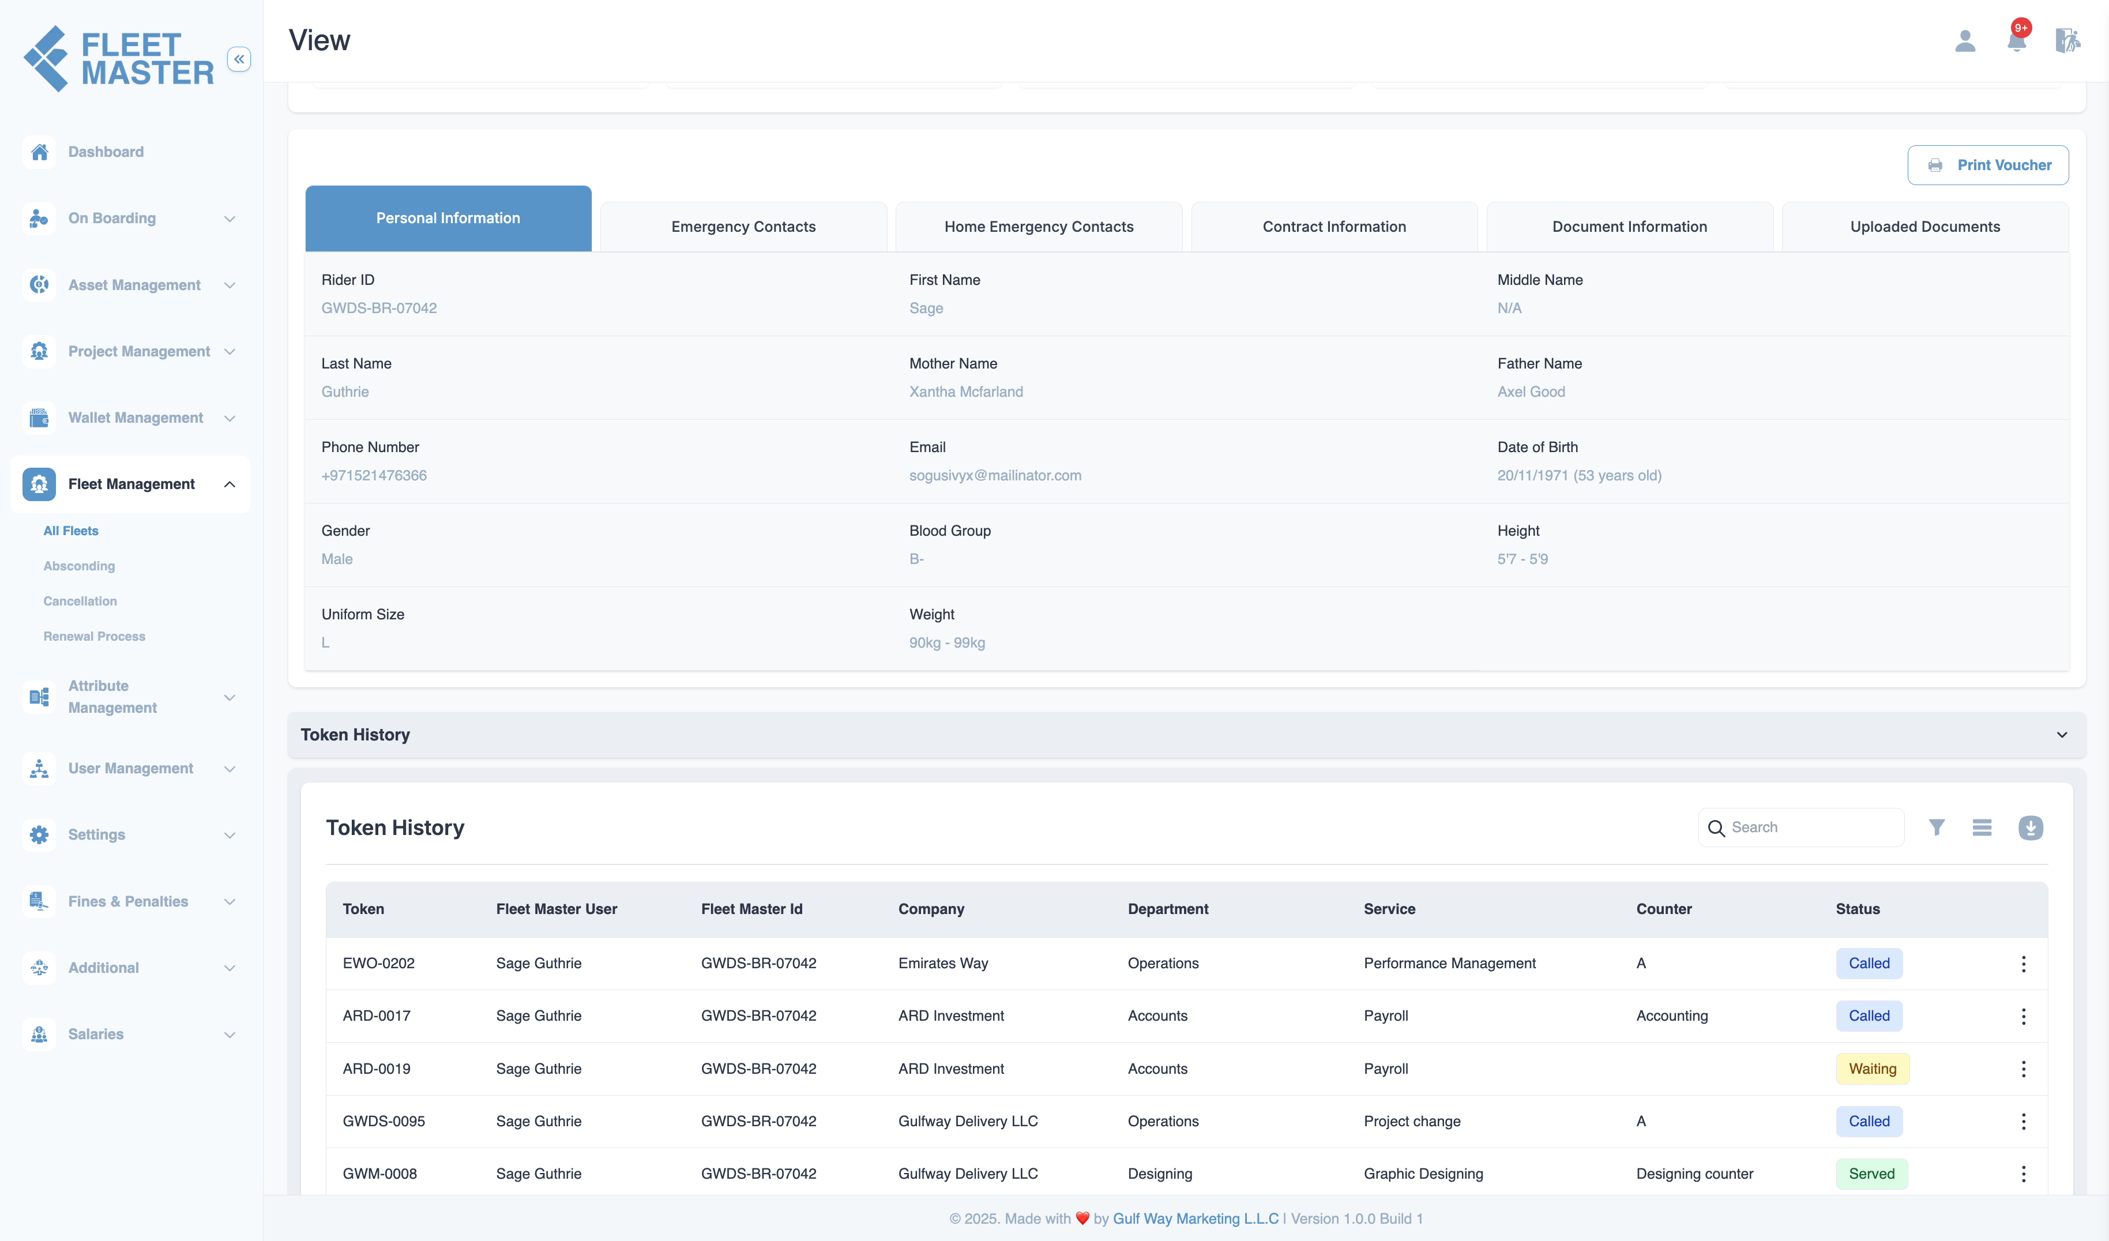This screenshot has height=1241, width=2109.
Task: Open the Gulf Way Marketing L.L.C link
Action: [x=1195, y=1219]
